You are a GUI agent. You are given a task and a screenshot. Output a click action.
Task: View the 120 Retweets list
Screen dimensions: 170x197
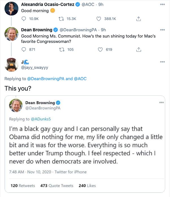(23, 185)
